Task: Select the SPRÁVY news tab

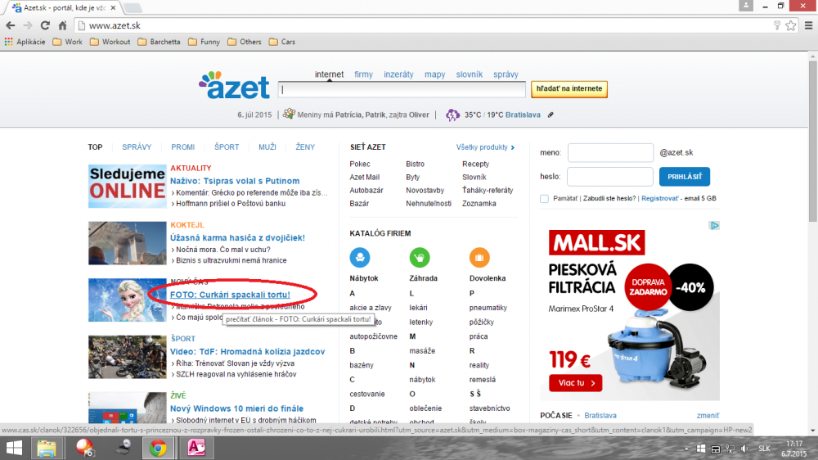Action: point(137,147)
